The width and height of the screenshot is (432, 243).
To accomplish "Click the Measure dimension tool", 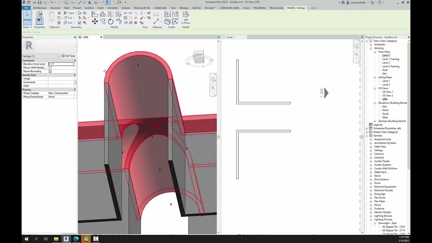I will [156, 22].
